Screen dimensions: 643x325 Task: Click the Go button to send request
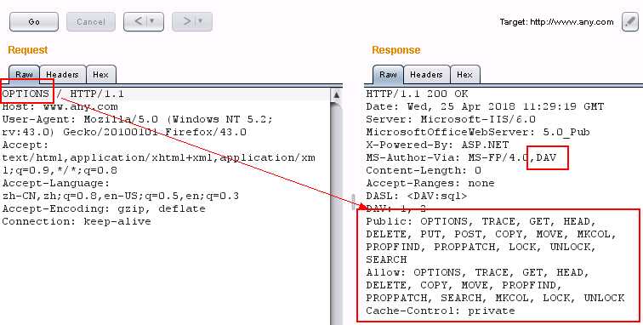tap(34, 22)
